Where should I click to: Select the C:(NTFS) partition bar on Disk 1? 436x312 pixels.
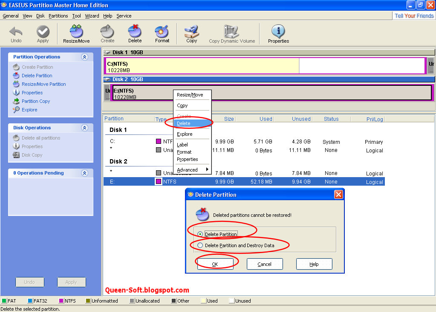265,66
